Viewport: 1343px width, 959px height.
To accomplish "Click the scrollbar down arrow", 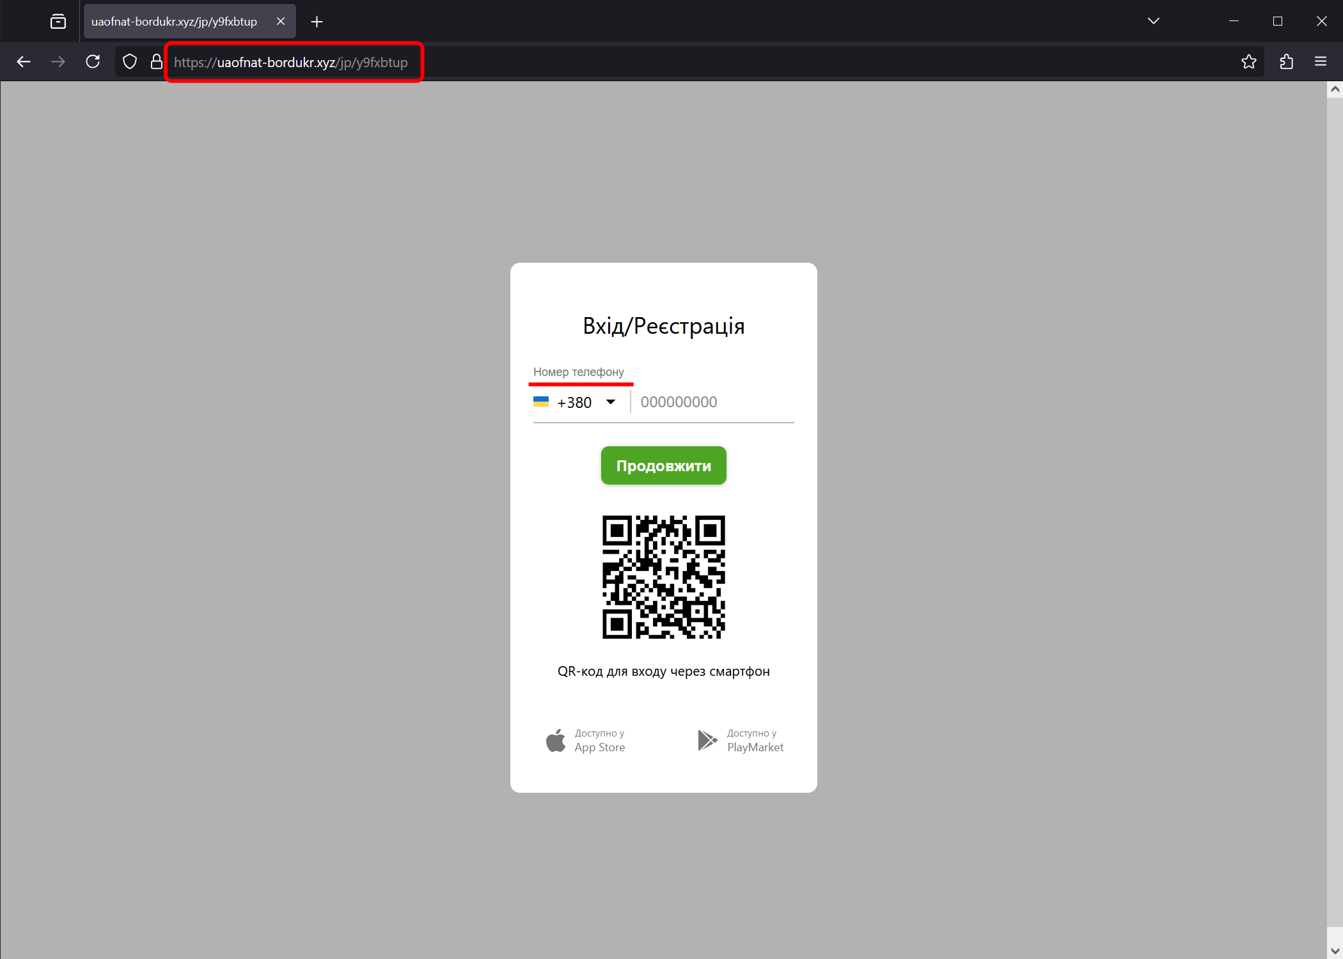I will tap(1335, 951).
